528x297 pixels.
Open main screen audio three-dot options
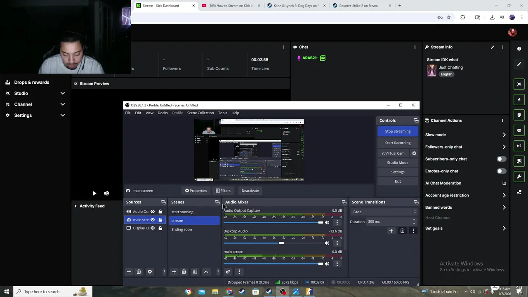pyautogui.click(x=337, y=264)
